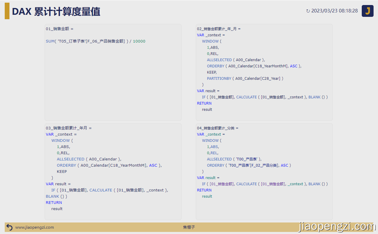Open the J logo in the top corner
The width and height of the screenshot is (378, 234).
(x=367, y=11)
